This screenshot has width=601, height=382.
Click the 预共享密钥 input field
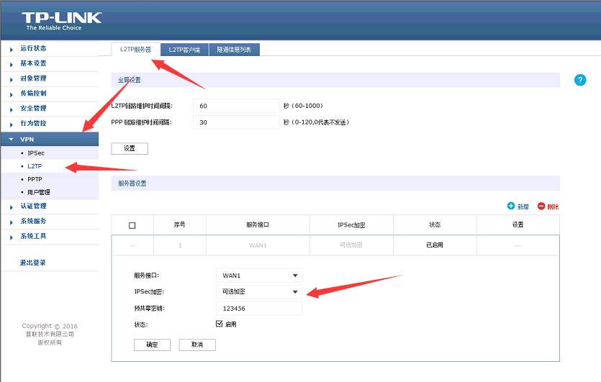[259, 309]
